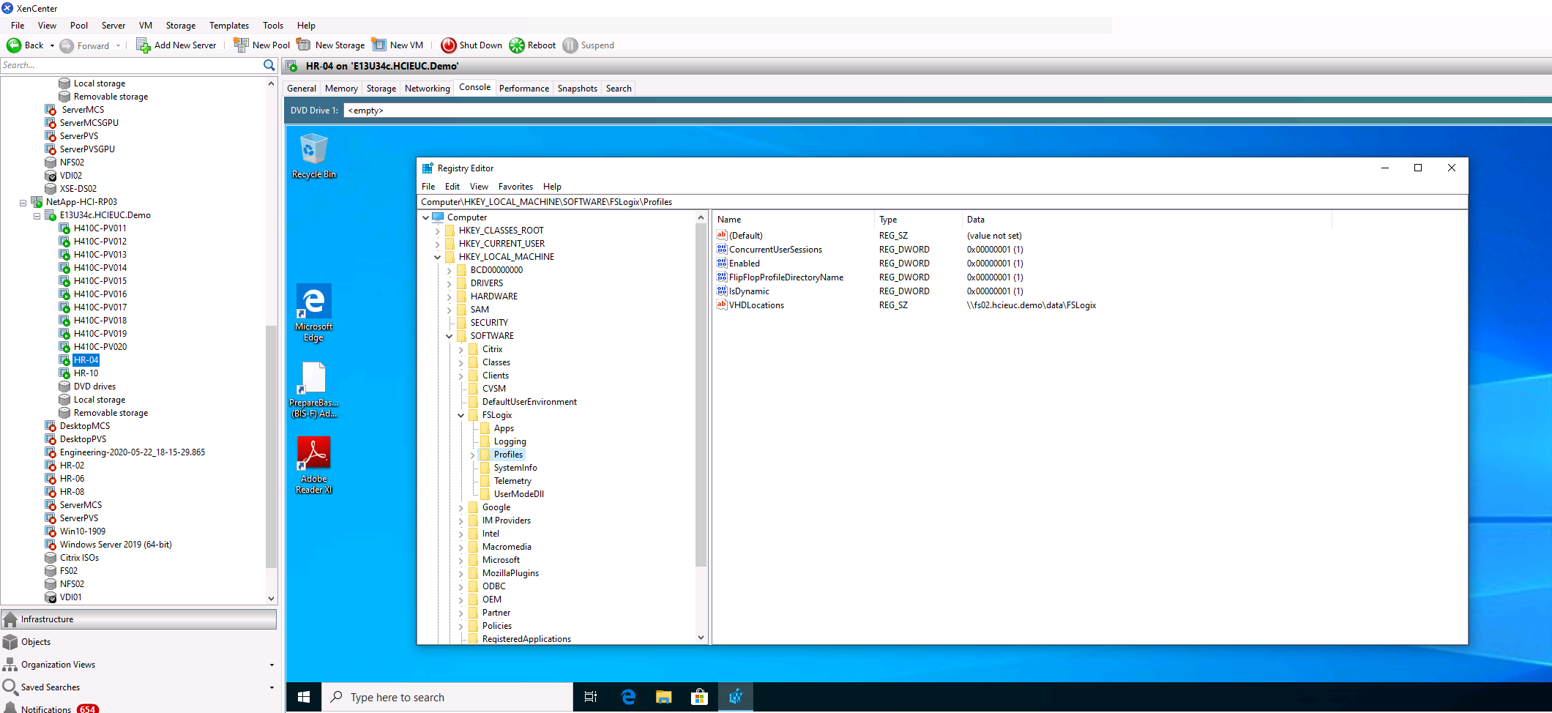Open the New VM toolbar icon
This screenshot has width=1552, height=713.
coord(379,45)
